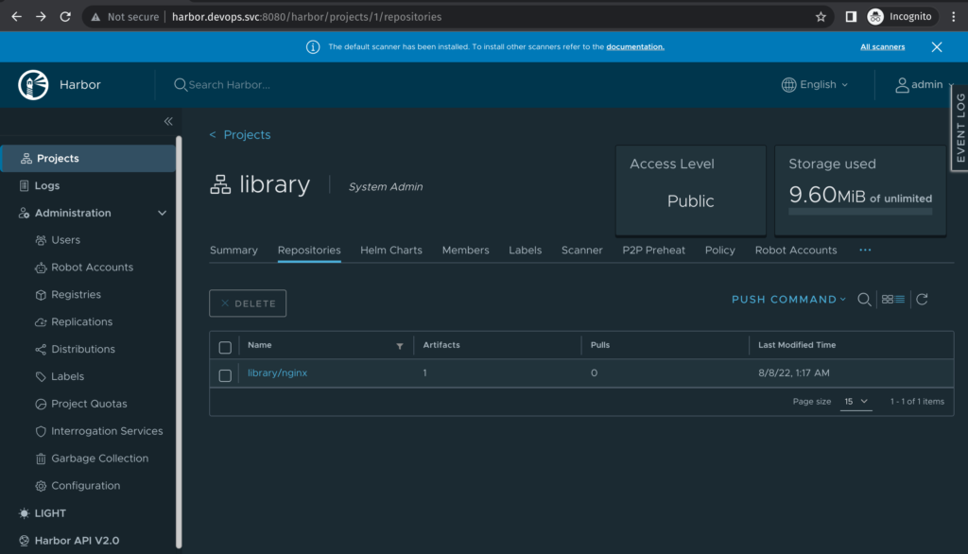968x554 pixels.
Task: Switch to card view icon
Action: [887, 300]
